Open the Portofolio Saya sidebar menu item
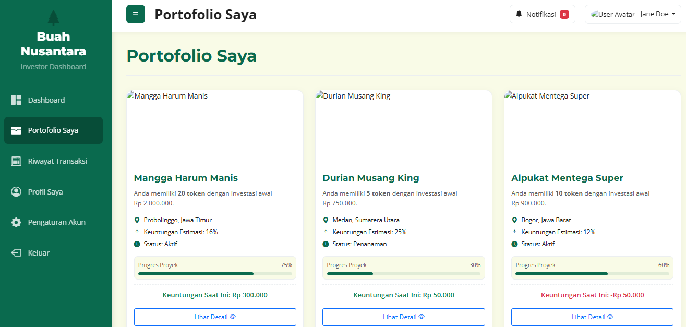686x327 pixels. (53, 130)
